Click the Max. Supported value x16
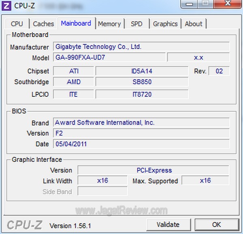 coord(205,181)
